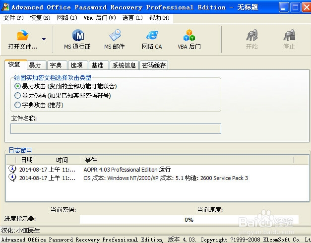Open the 语言(L) menu
Screen dimensions: 311x243
(132, 18)
